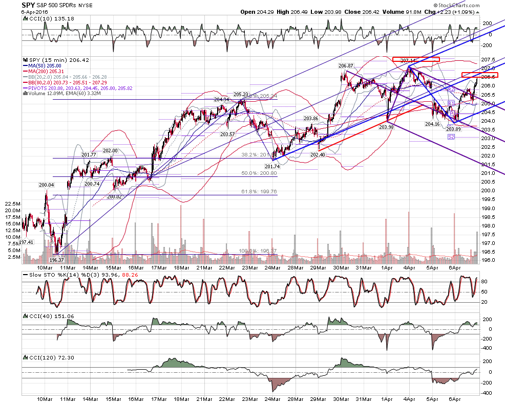Screen dimensions: 505x406
Task: Click the CCI(120) indicator legend icon
Action: tap(26, 357)
